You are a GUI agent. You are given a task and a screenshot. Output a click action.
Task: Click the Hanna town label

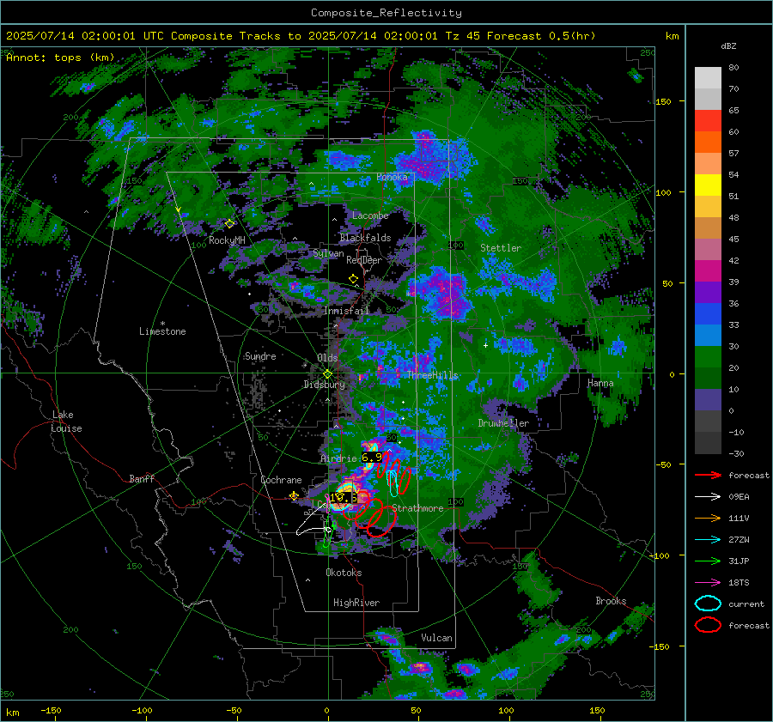coord(600,383)
